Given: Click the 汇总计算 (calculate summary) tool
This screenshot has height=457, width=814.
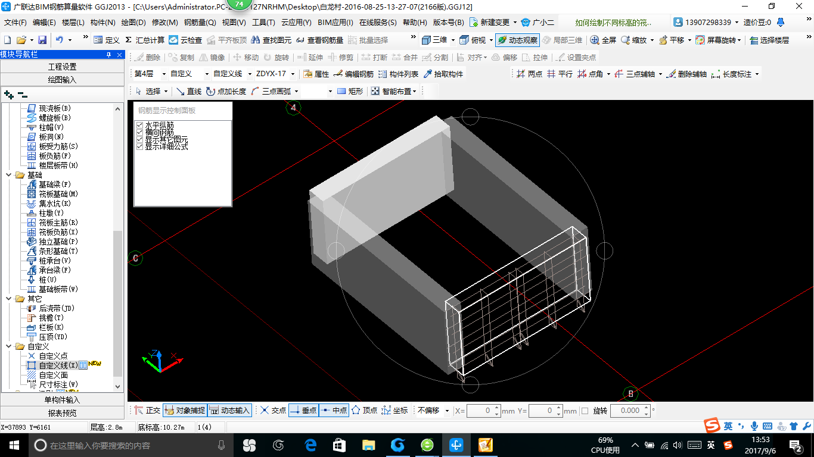Looking at the screenshot, I should point(145,40).
